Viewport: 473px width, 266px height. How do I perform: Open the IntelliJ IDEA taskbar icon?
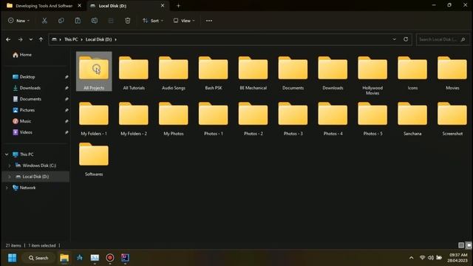coord(125,258)
